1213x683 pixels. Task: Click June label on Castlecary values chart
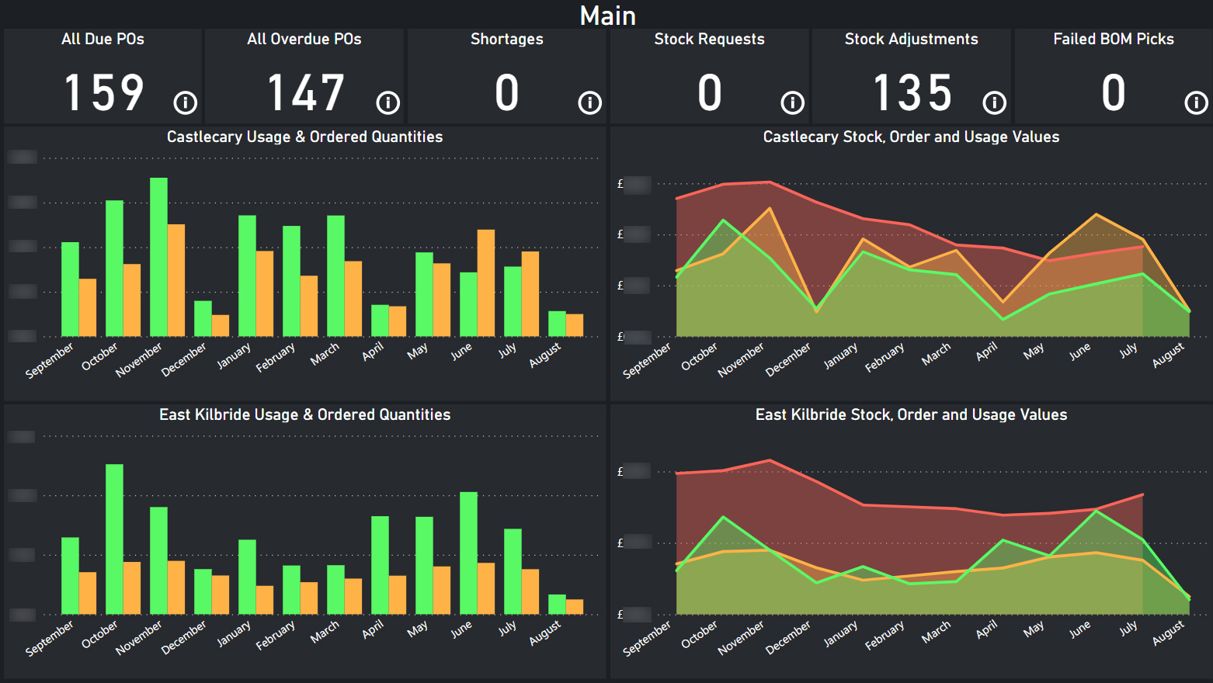point(1080,352)
